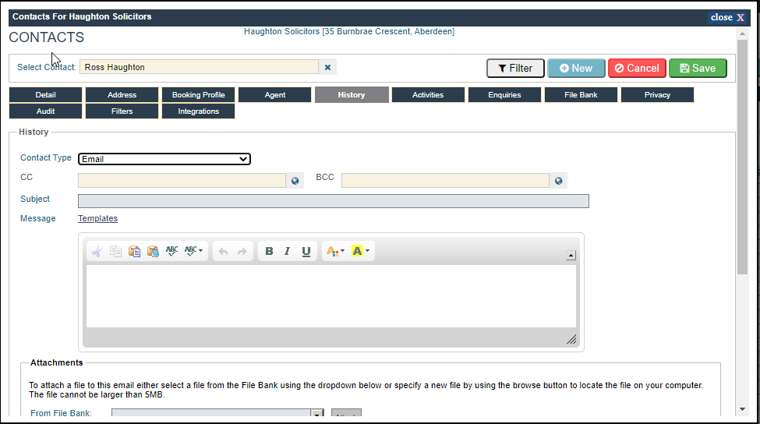Toggle underline formatting in message editor

(306, 251)
